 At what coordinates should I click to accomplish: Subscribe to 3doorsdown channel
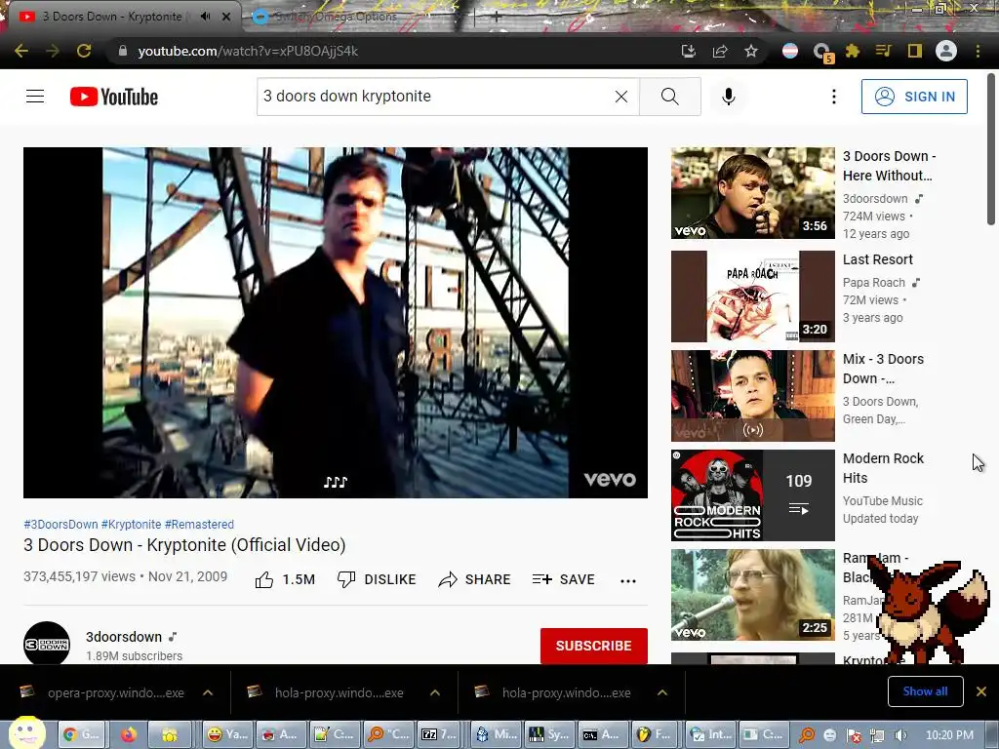click(594, 646)
